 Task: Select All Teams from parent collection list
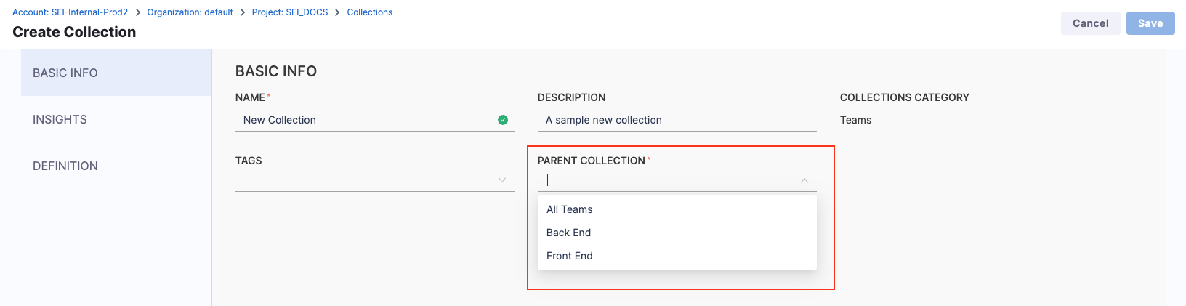pyautogui.click(x=570, y=209)
